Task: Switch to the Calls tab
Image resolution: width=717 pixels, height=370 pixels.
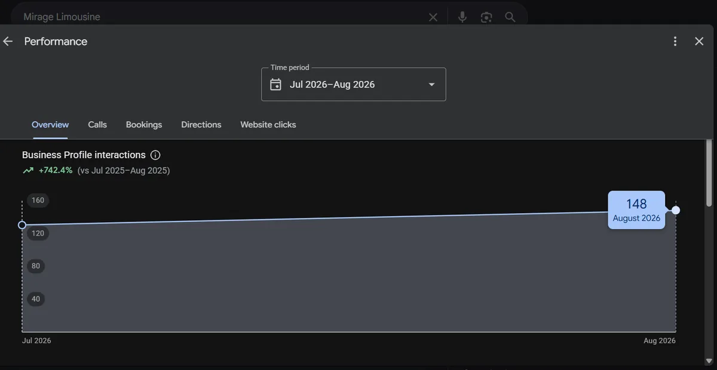Action: pos(97,125)
